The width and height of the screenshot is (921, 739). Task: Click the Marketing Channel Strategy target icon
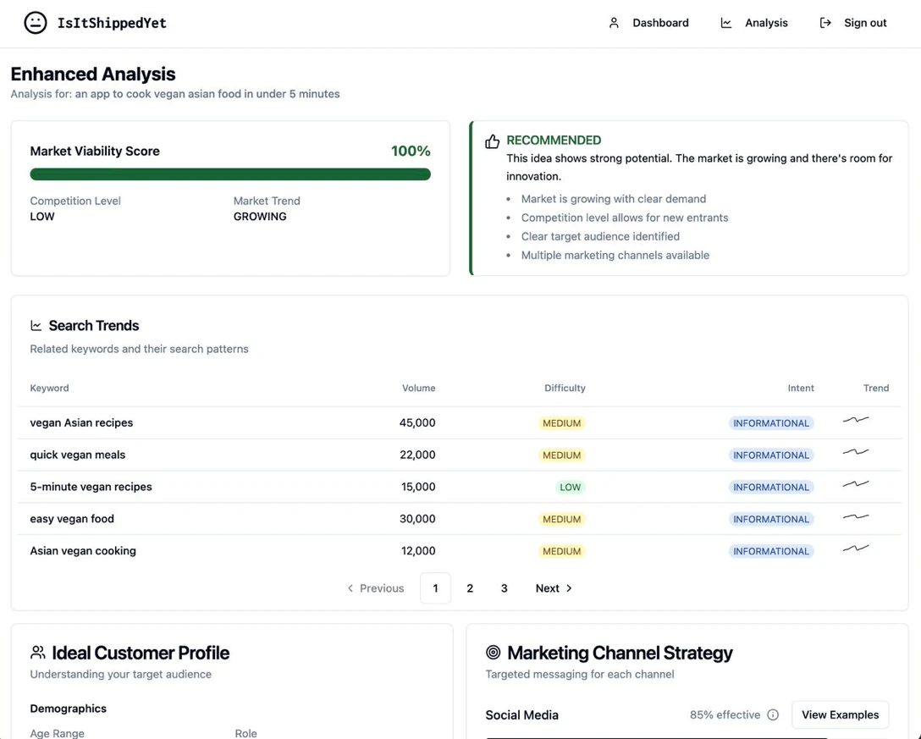pyautogui.click(x=494, y=653)
